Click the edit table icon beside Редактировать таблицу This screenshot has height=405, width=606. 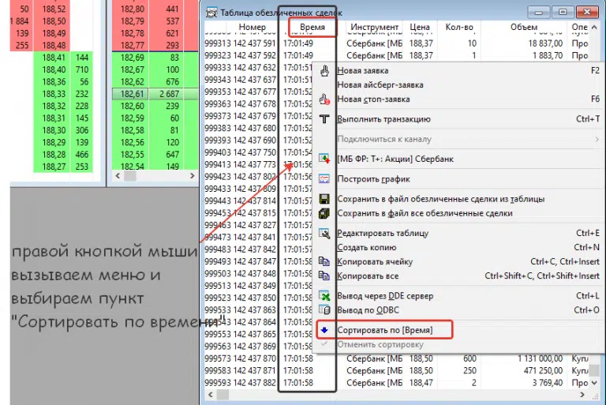324,233
